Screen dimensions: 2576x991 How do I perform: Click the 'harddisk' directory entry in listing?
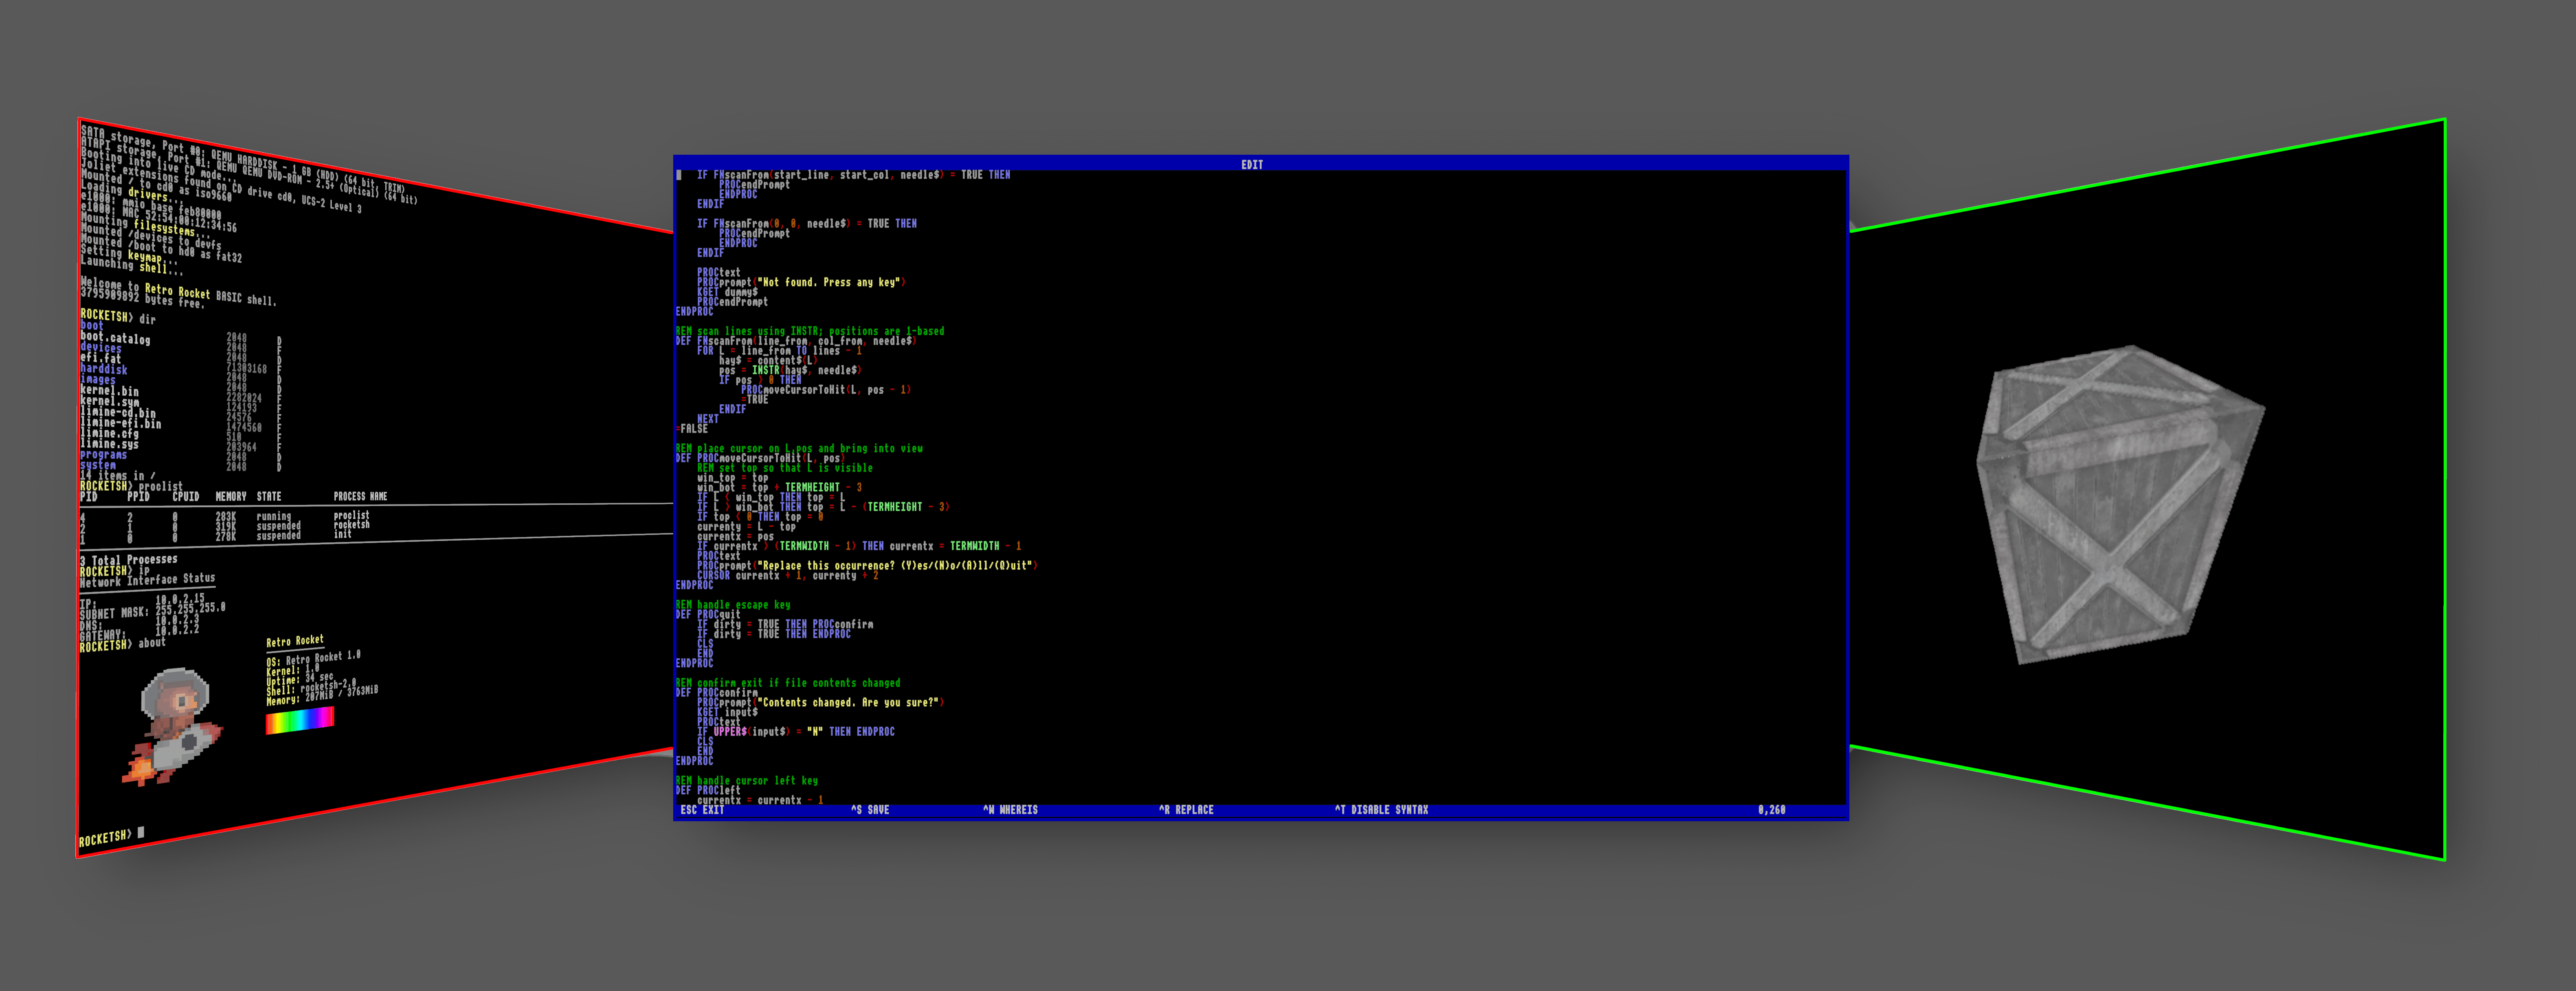click(103, 369)
